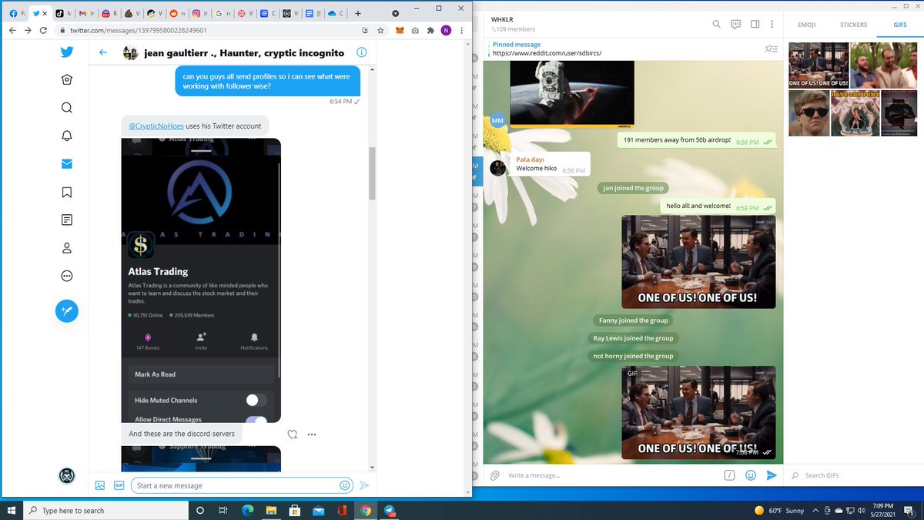Open more options dots on discord servers message

tap(312, 434)
